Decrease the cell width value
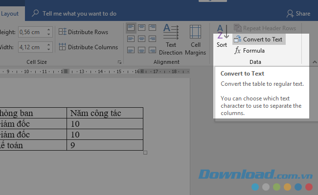The height and width of the screenshot is (195, 318). 48,50
